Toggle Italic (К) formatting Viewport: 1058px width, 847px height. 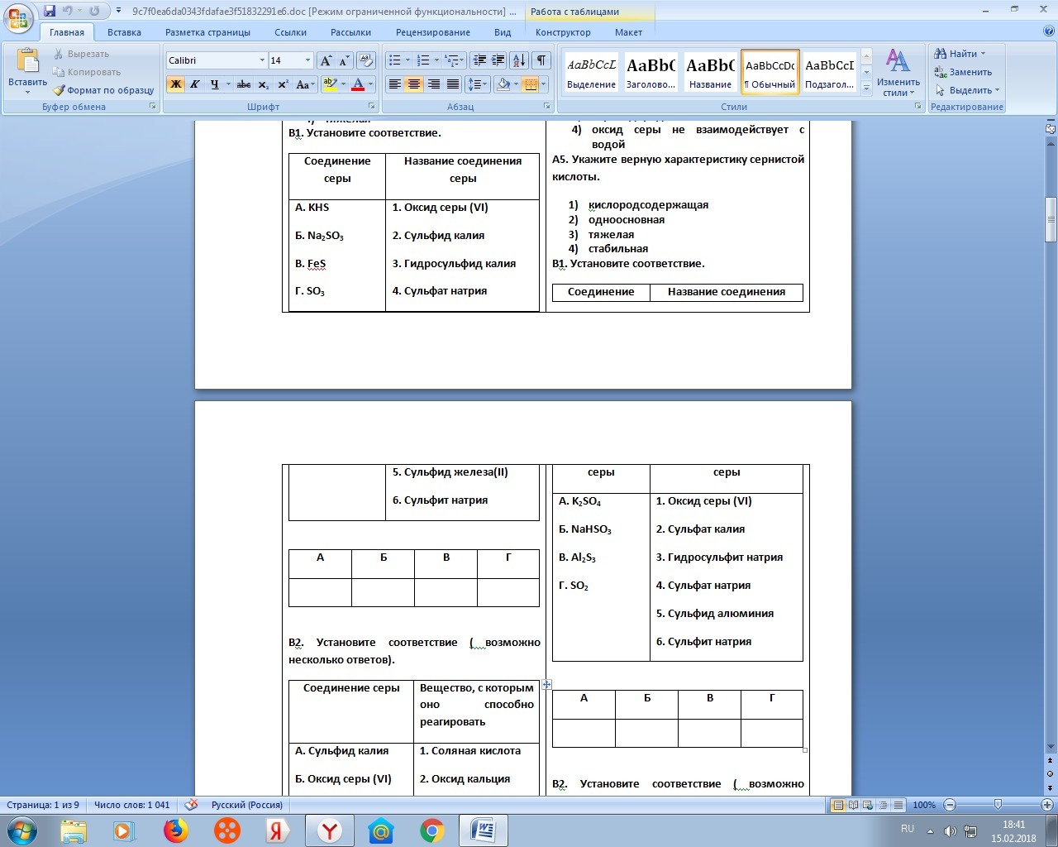195,84
